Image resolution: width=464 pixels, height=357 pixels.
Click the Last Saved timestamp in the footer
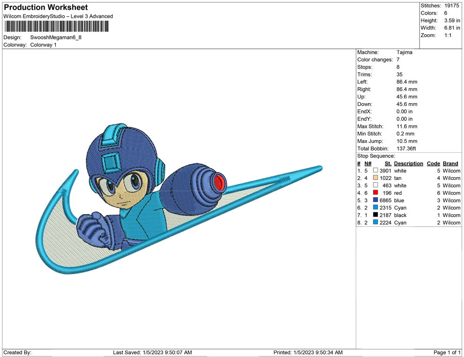pyautogui.click(x=152, y=352)
